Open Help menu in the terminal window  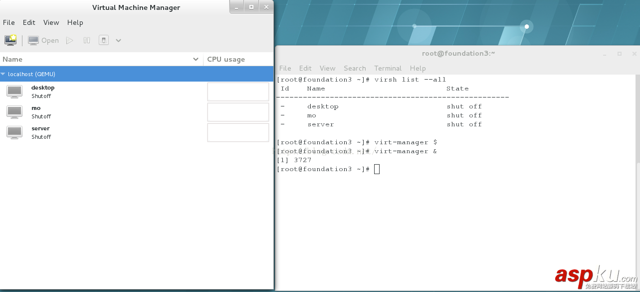coord(418,68)
